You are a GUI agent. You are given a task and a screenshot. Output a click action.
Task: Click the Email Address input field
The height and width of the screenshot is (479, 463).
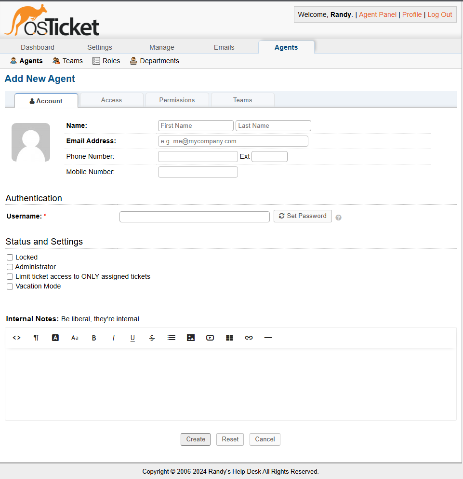[x=233, y=141]
